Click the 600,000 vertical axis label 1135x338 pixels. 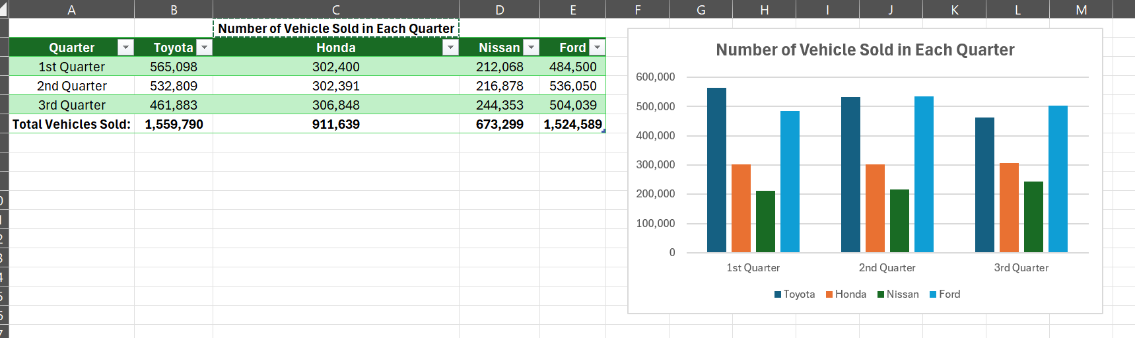click(656, 77)
